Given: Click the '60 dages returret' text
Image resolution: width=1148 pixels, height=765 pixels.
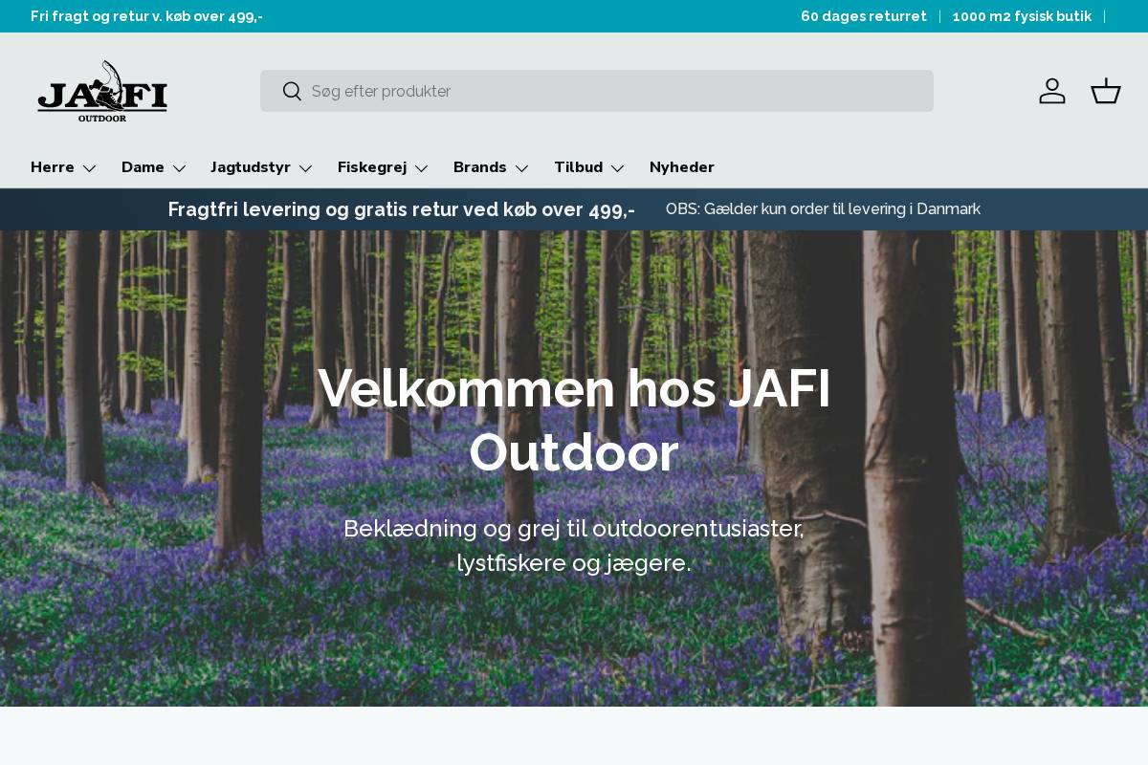Looking at the screenshot, I should click(x=864, y=16).
